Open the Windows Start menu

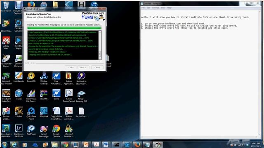point(5,145)
